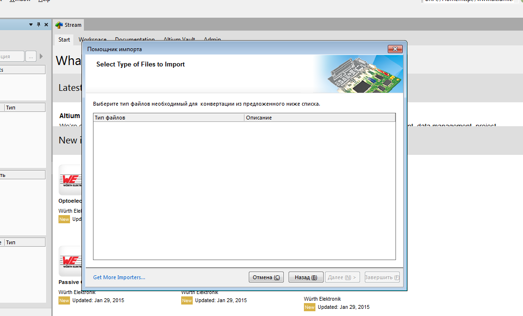
Task: Pin the left panel with pushpin icon
Action: (x=38, y=24)
